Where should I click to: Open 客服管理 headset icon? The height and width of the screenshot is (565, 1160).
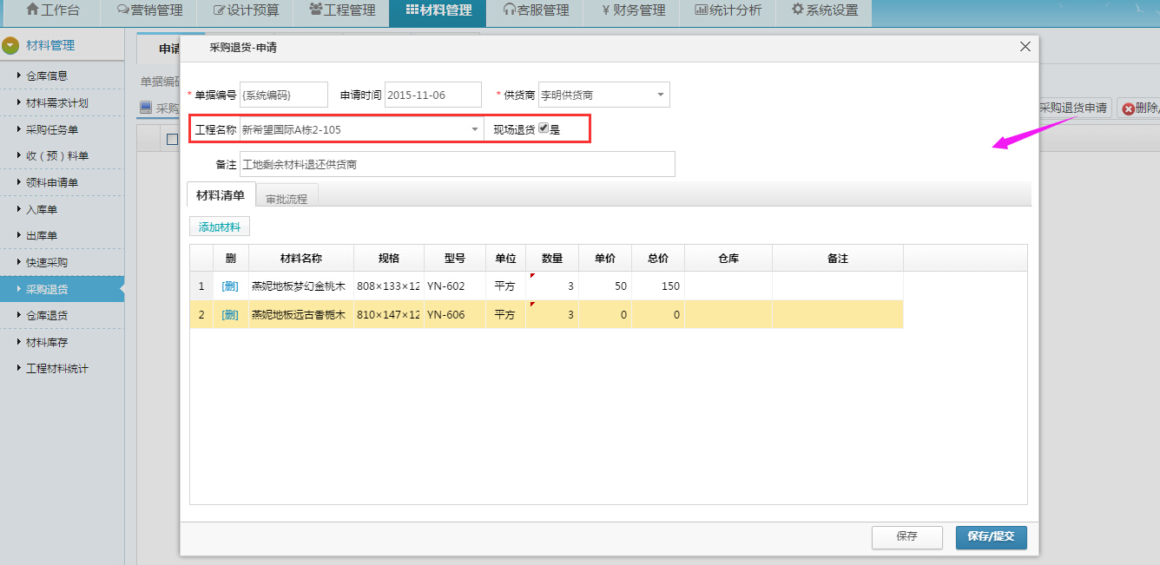[510, 10]
